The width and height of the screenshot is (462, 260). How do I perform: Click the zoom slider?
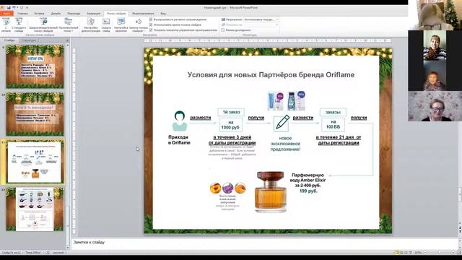(439, 253)
